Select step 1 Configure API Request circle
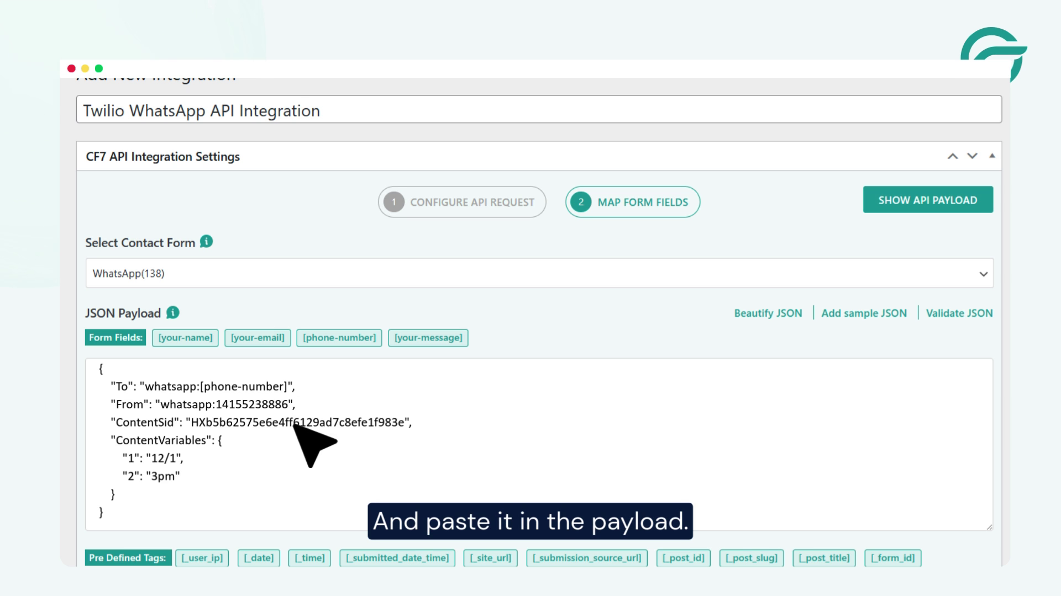The image size is (1061, 596). (393, 202)
